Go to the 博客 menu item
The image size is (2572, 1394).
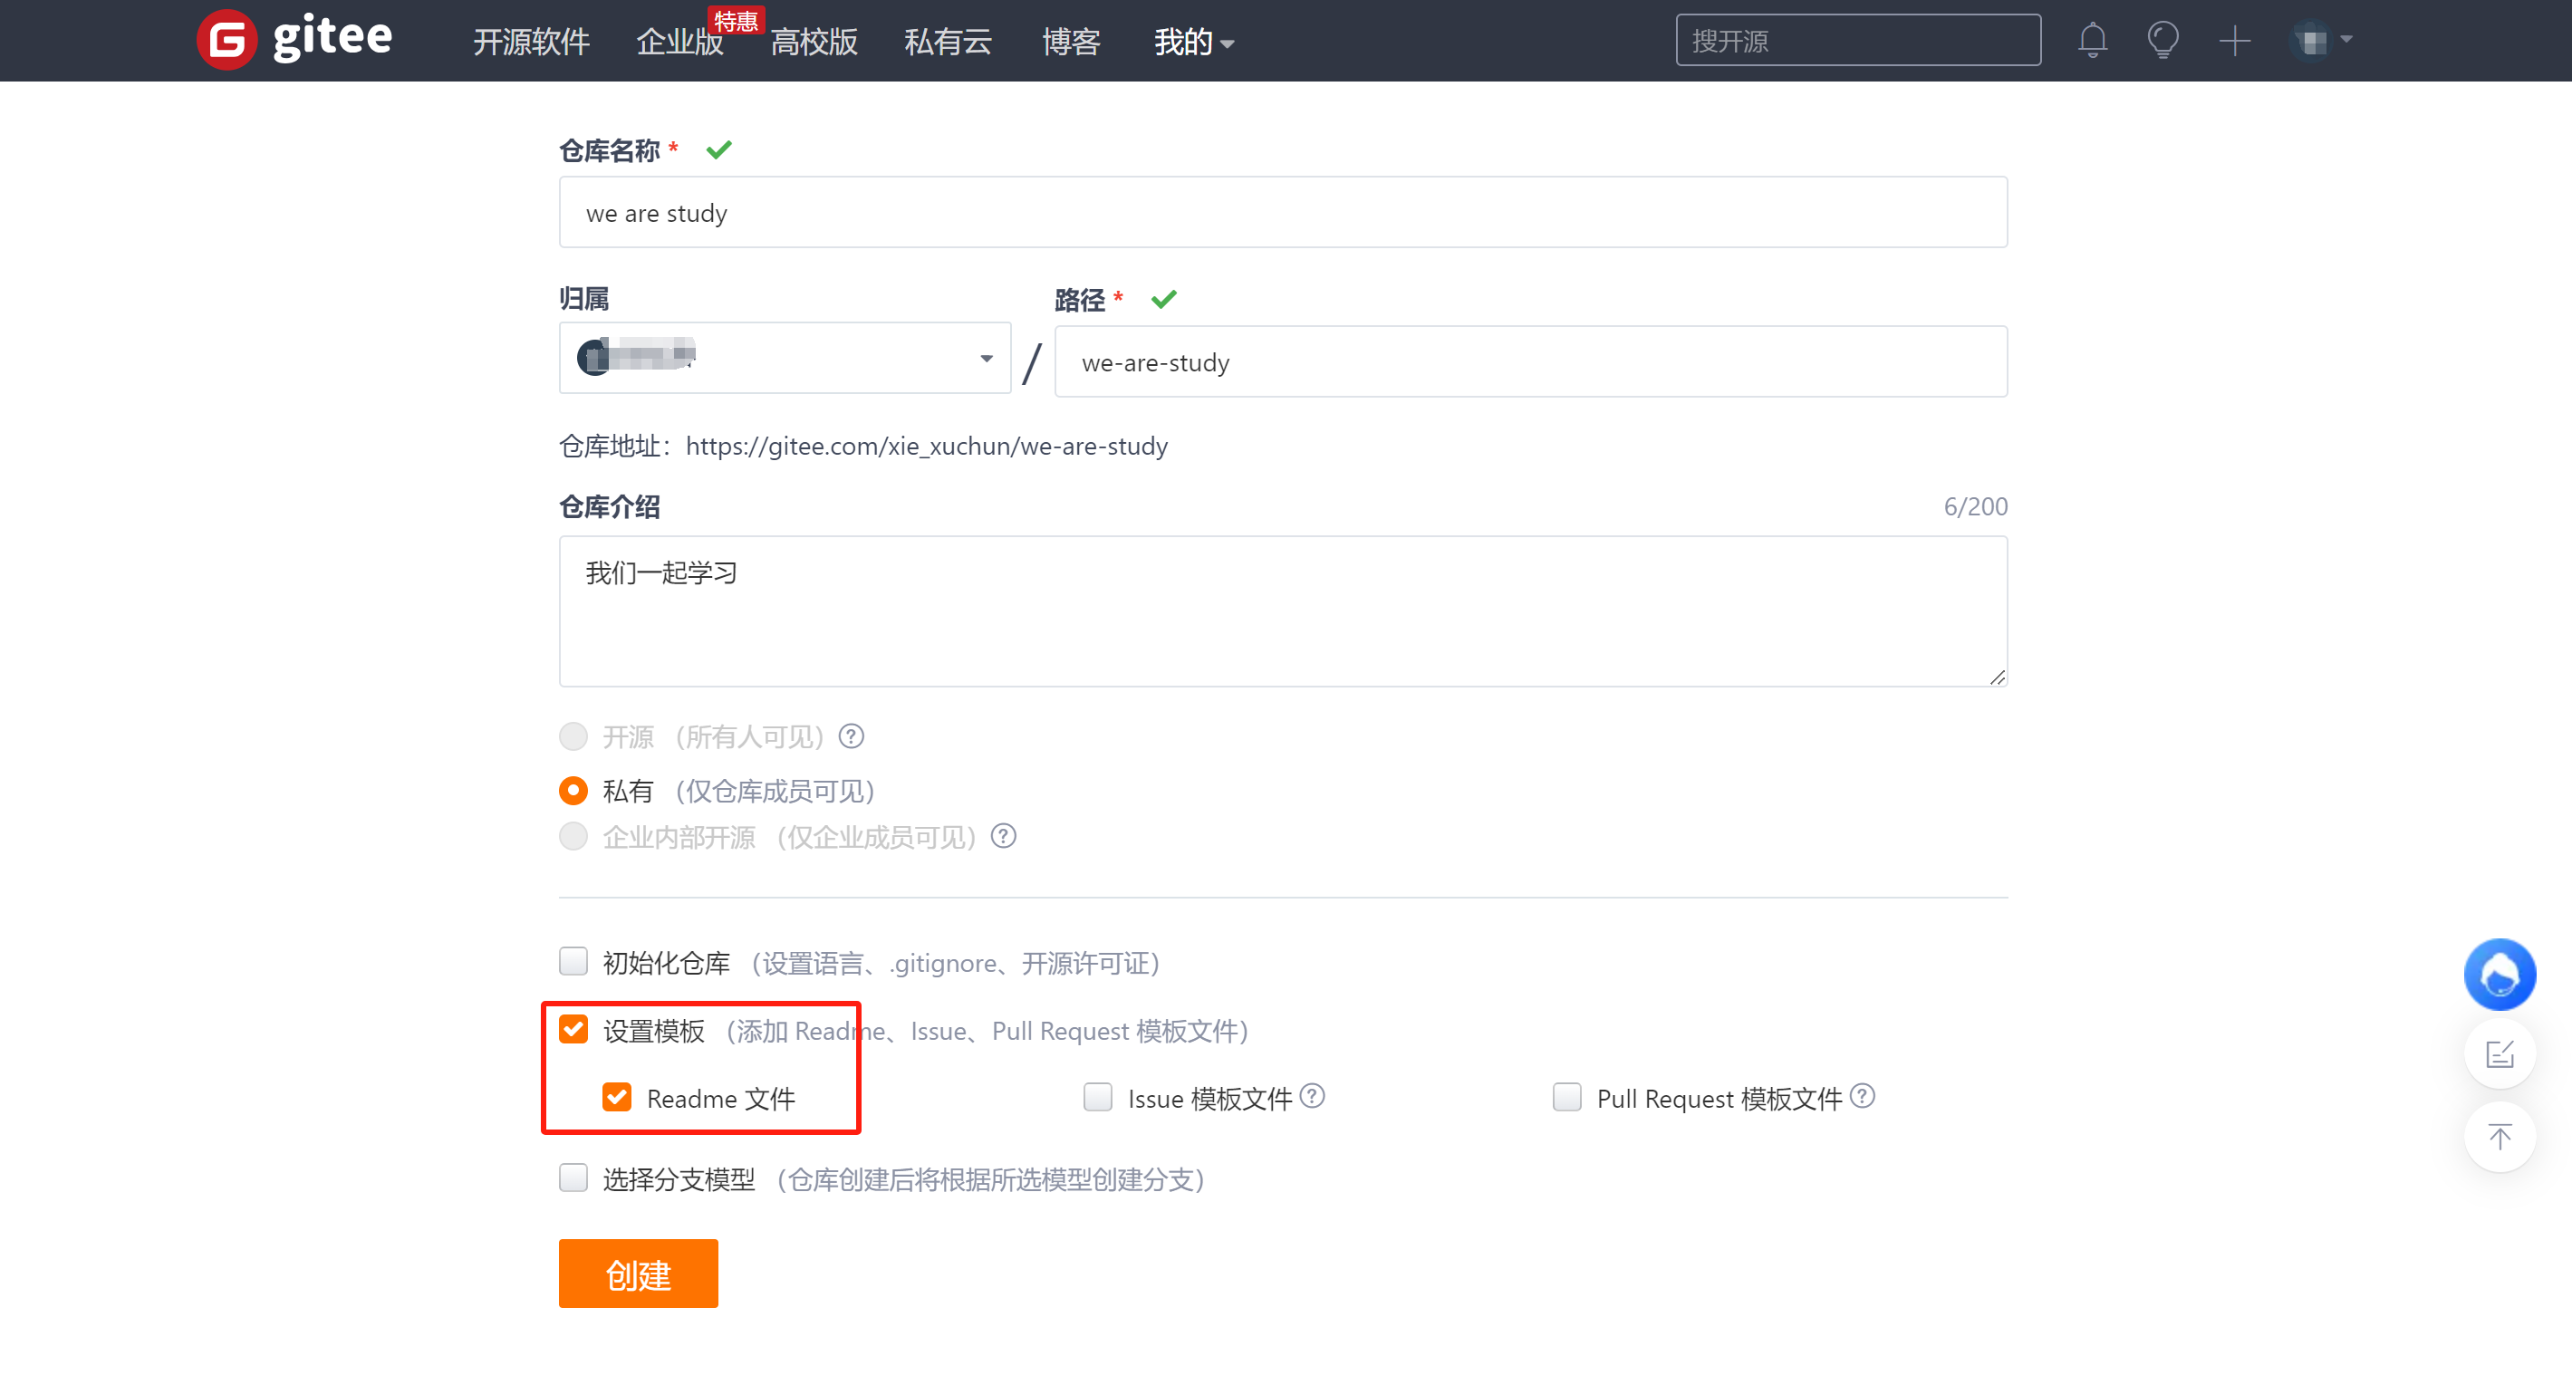1070,42
